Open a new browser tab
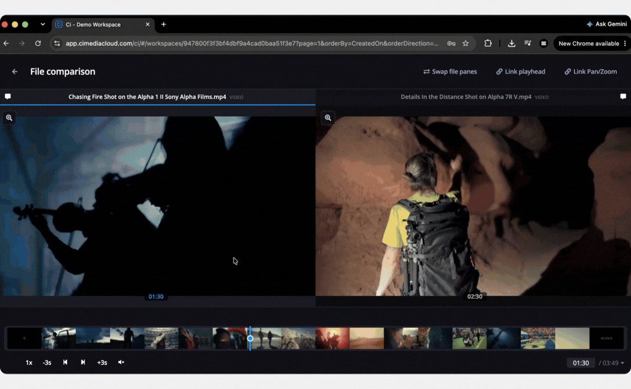The image size is (631, 389). click(163, 24)
